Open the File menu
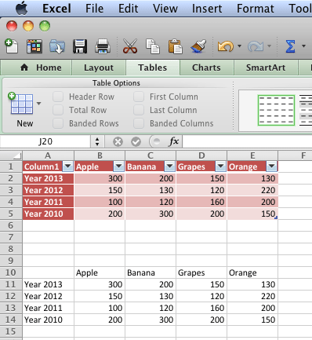The width and height of the screenshot is (312, 340). tap(94, 9)
